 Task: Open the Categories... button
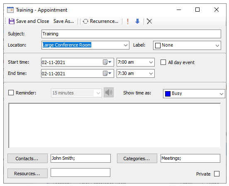point(137,158)
